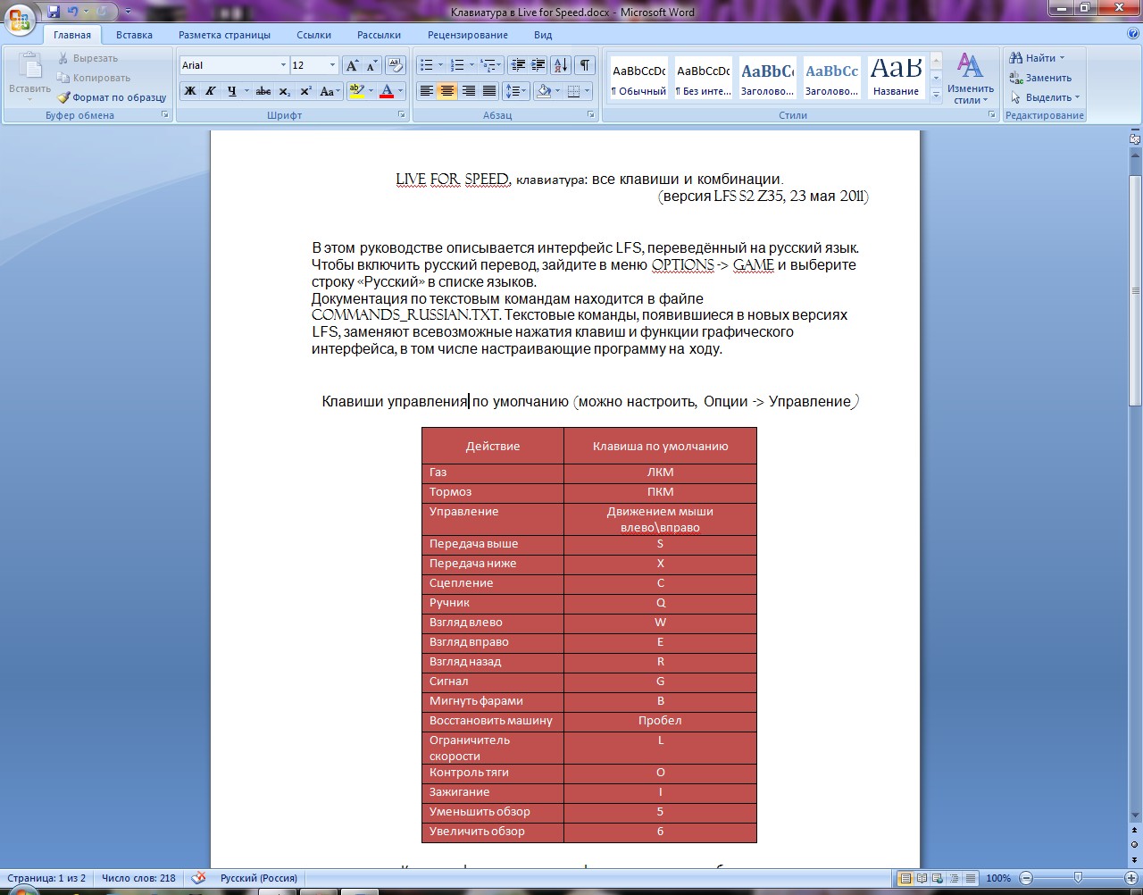Decrease font size with shrink font icon
This screenshot has height=895, width=1143.
(x=371, y=65)
